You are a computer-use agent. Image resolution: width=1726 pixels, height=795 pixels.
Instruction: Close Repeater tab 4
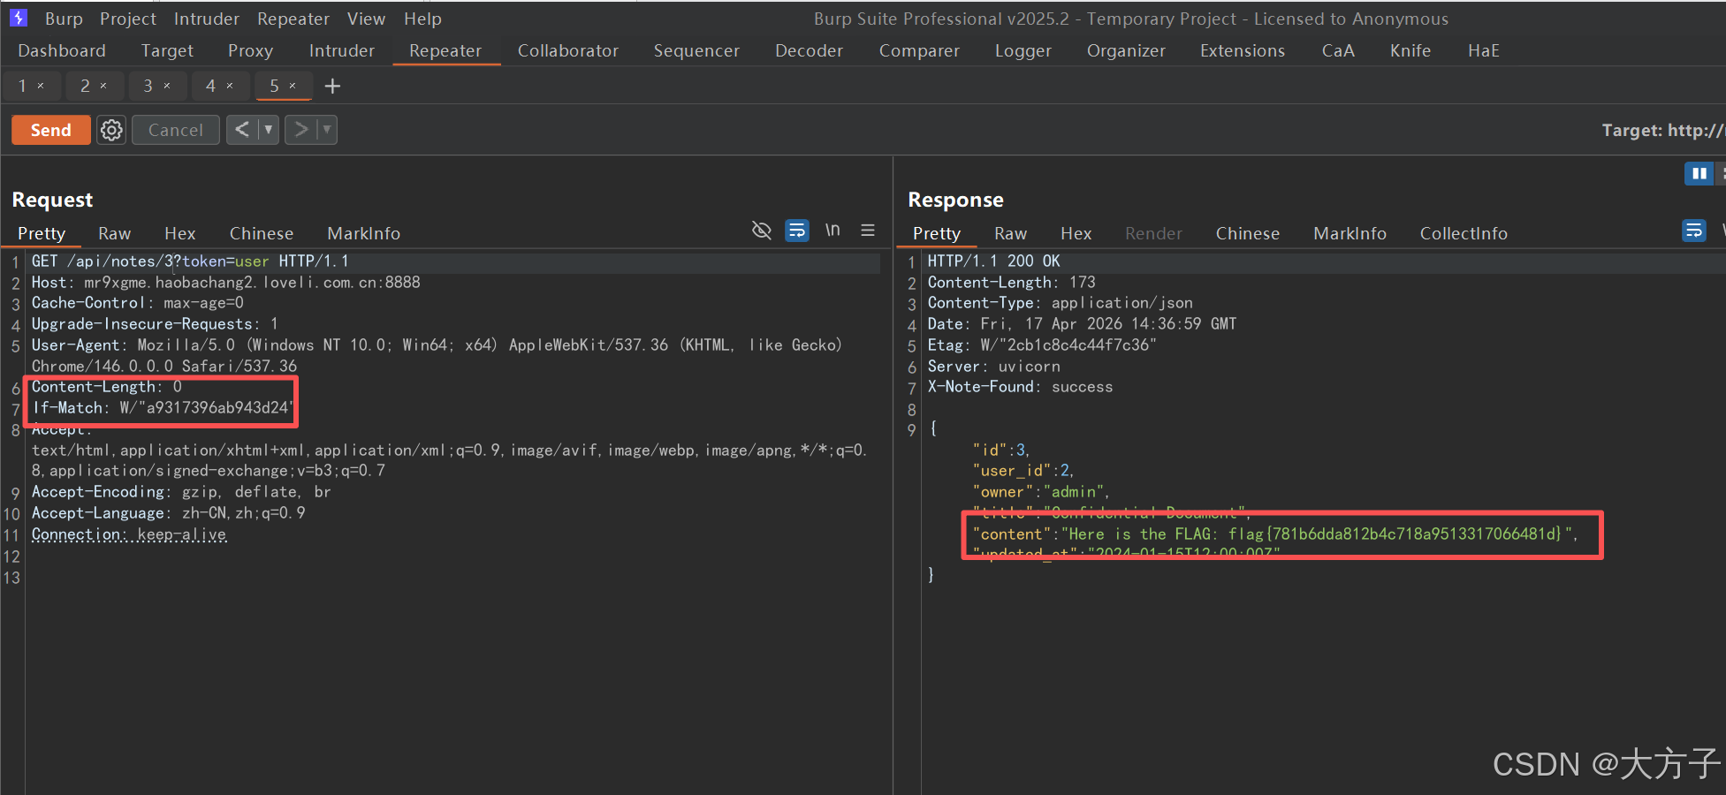(x=230, y=86)
